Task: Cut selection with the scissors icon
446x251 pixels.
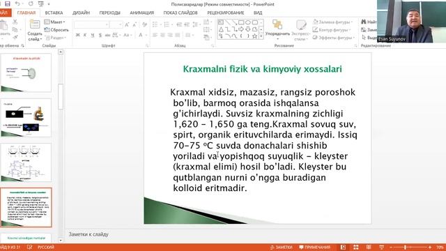Action: 15,22
